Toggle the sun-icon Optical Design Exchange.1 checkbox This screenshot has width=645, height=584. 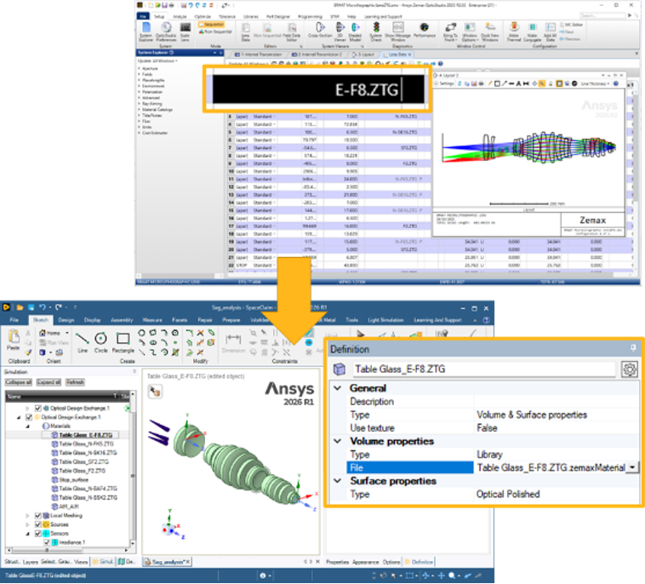click(29, 417)
